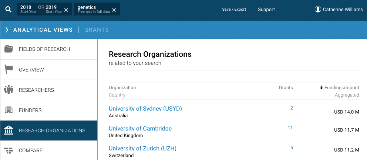The image size is (367, 160).
Task: Open University of Sydney (USYD) link
Action: 145,108
